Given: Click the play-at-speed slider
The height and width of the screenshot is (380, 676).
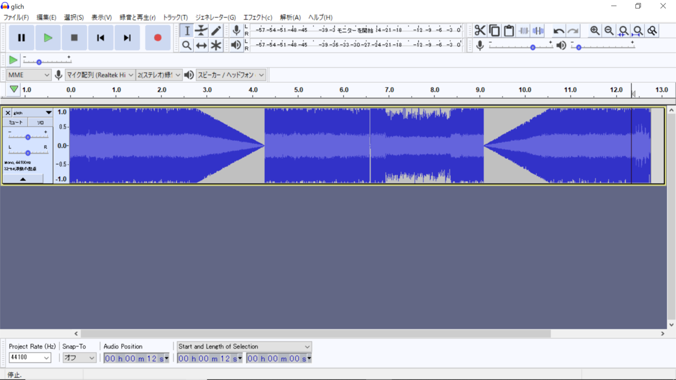Looking at the screenshot, I should pyautogui.click(x=47, y=61).
